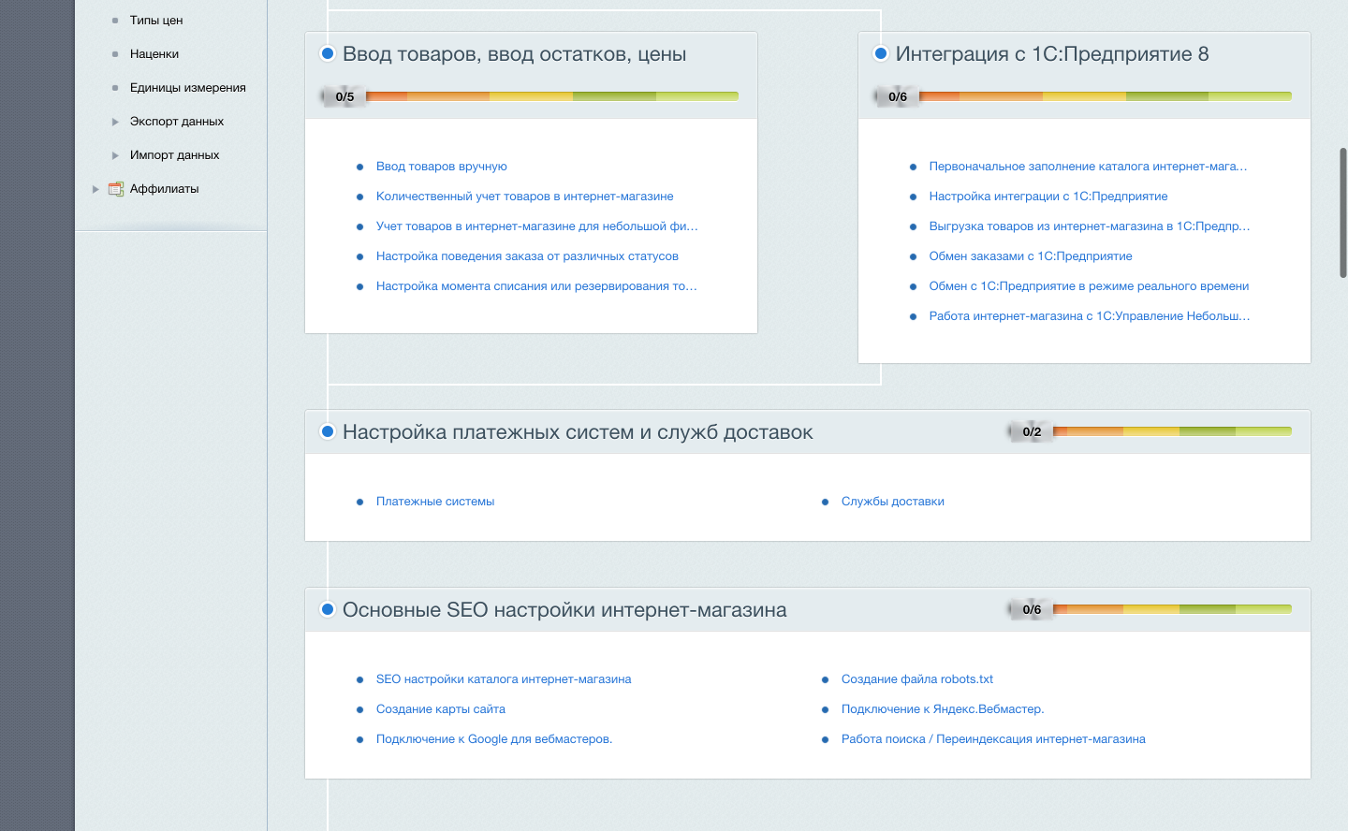The width and height of the screenshot is (1348, 831).
Task: Select Экспорт данных in the sidebar
Action: point(177,122)
